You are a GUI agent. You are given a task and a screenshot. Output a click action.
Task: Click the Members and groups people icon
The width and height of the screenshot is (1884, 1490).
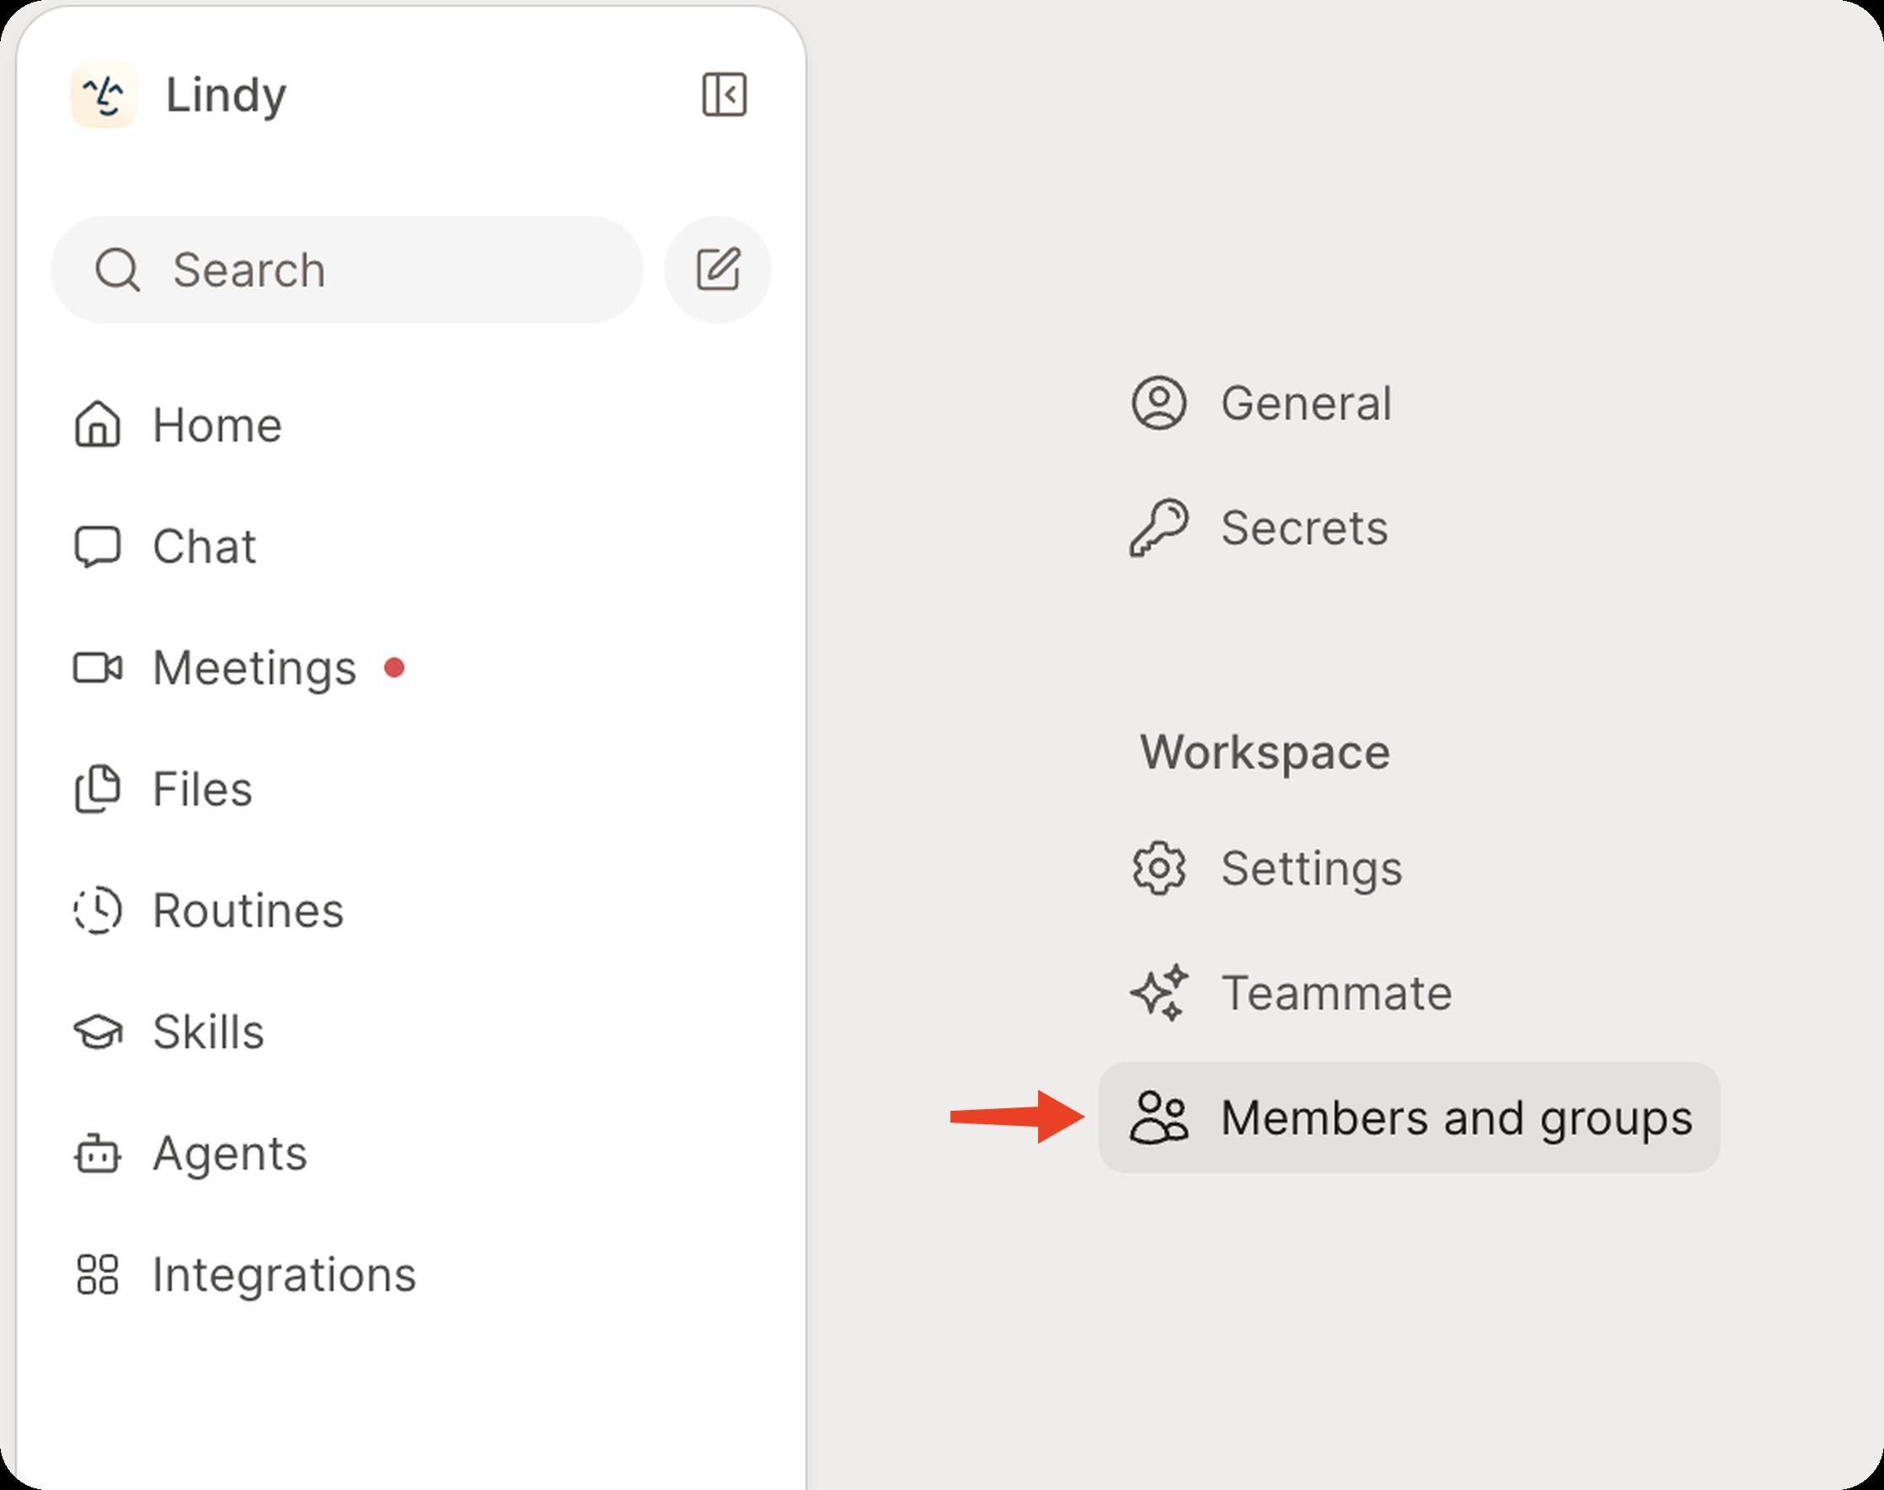(1159, 1117)
